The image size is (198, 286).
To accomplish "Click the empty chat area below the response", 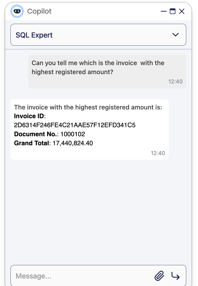I will click(98, 212).
